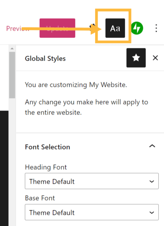Click the Global Styles panel heading

pyautogui.click(x=45, y=59)
